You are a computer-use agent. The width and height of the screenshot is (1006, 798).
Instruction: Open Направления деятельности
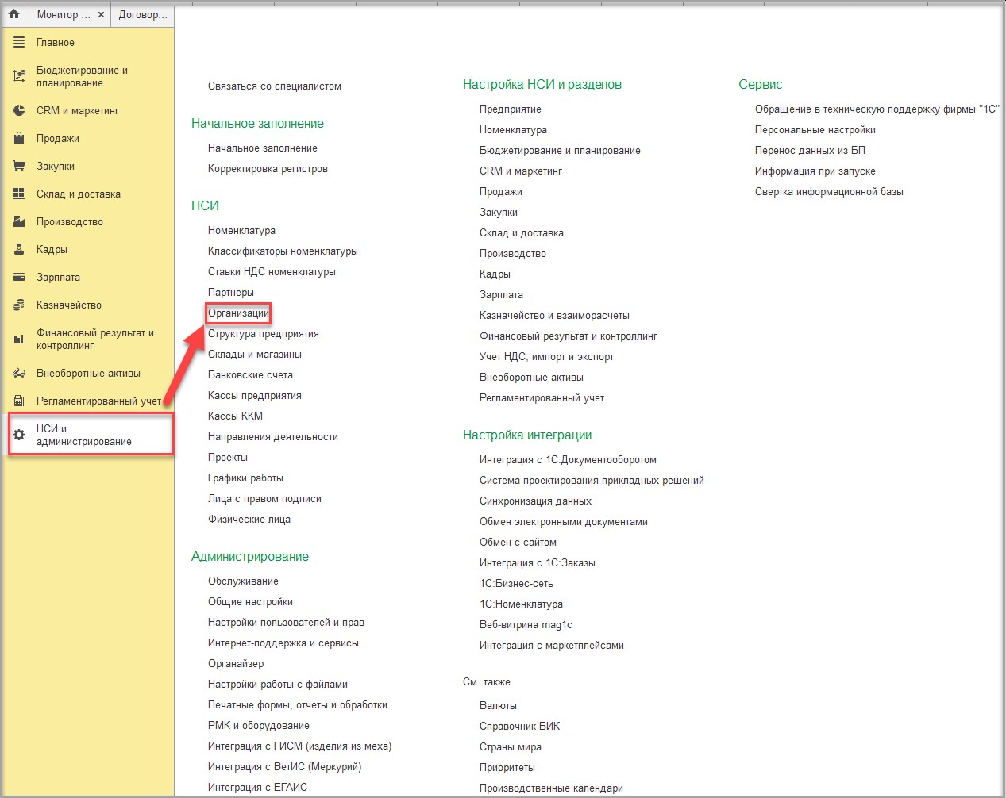point(273,436)
